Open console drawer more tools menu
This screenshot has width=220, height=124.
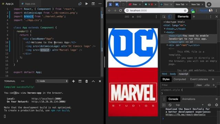coord(164,99)
